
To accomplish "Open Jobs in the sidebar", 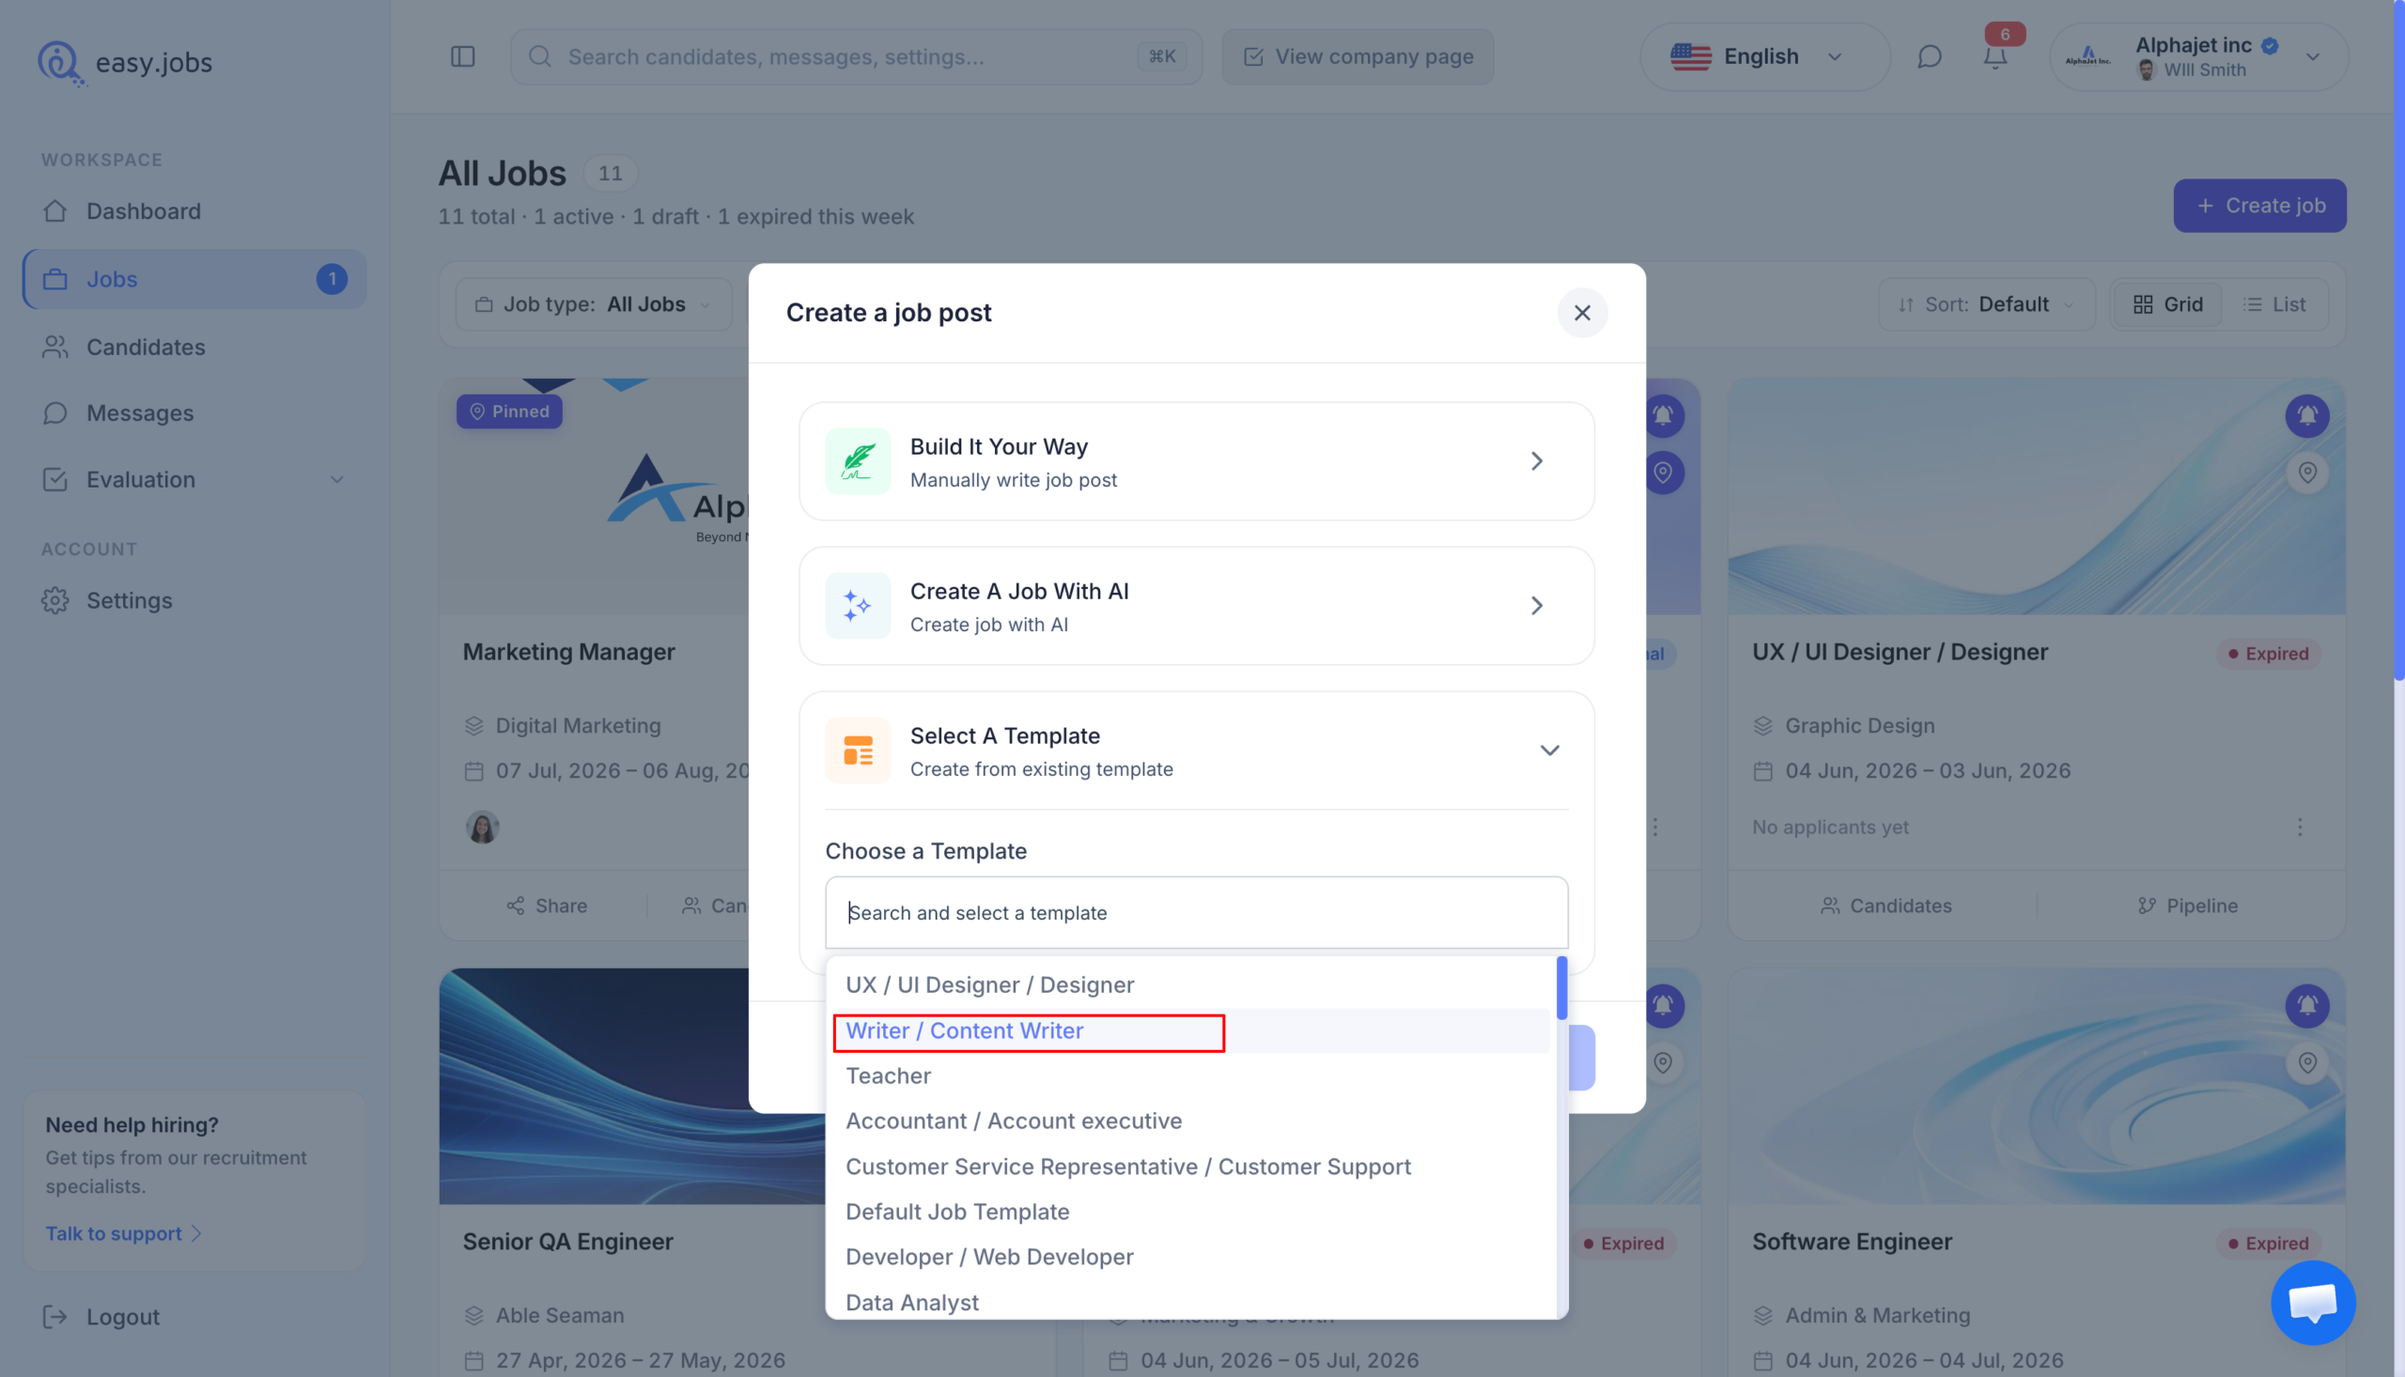I will point(194,279).
